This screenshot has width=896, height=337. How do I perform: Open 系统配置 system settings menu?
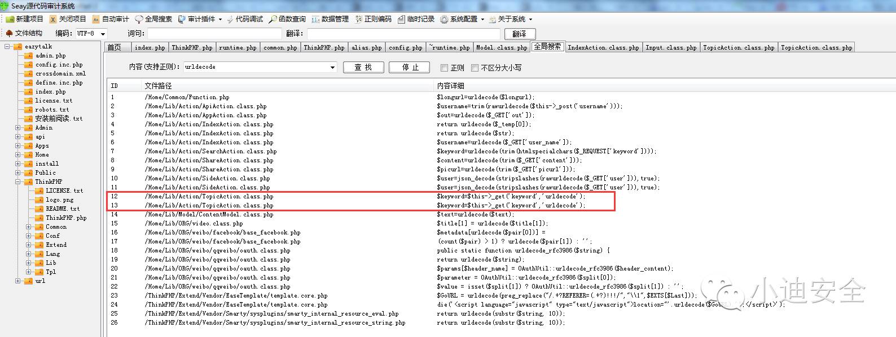click(x=462, y=19)
